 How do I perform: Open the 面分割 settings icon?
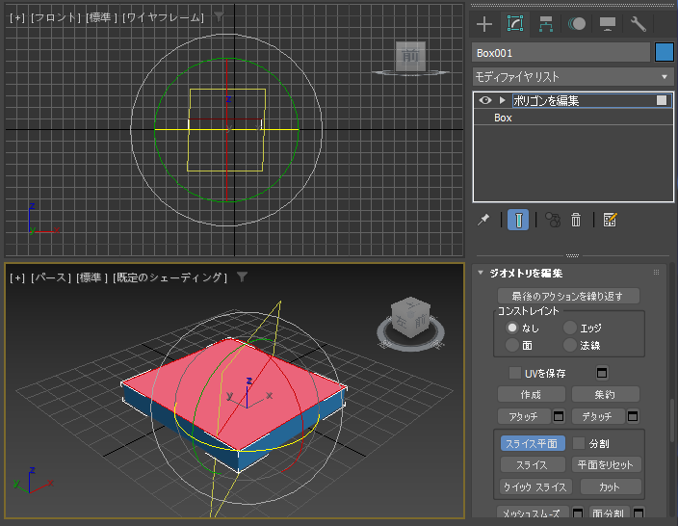(x=639, y=513)
